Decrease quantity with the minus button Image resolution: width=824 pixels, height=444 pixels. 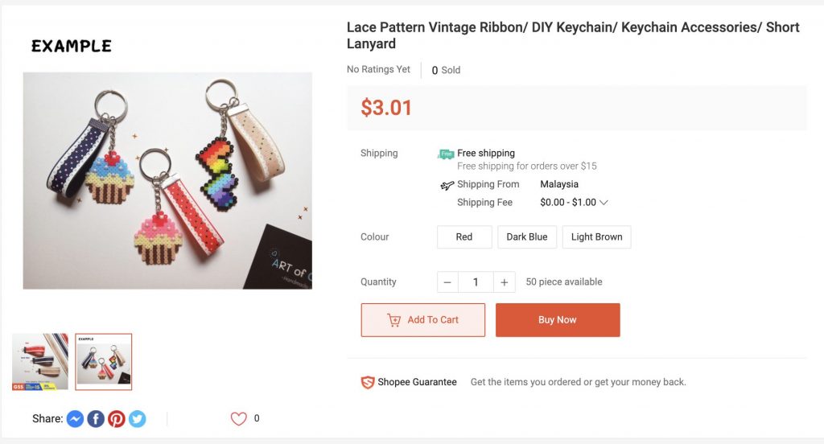pyautogui.click(x=447, y=282)
